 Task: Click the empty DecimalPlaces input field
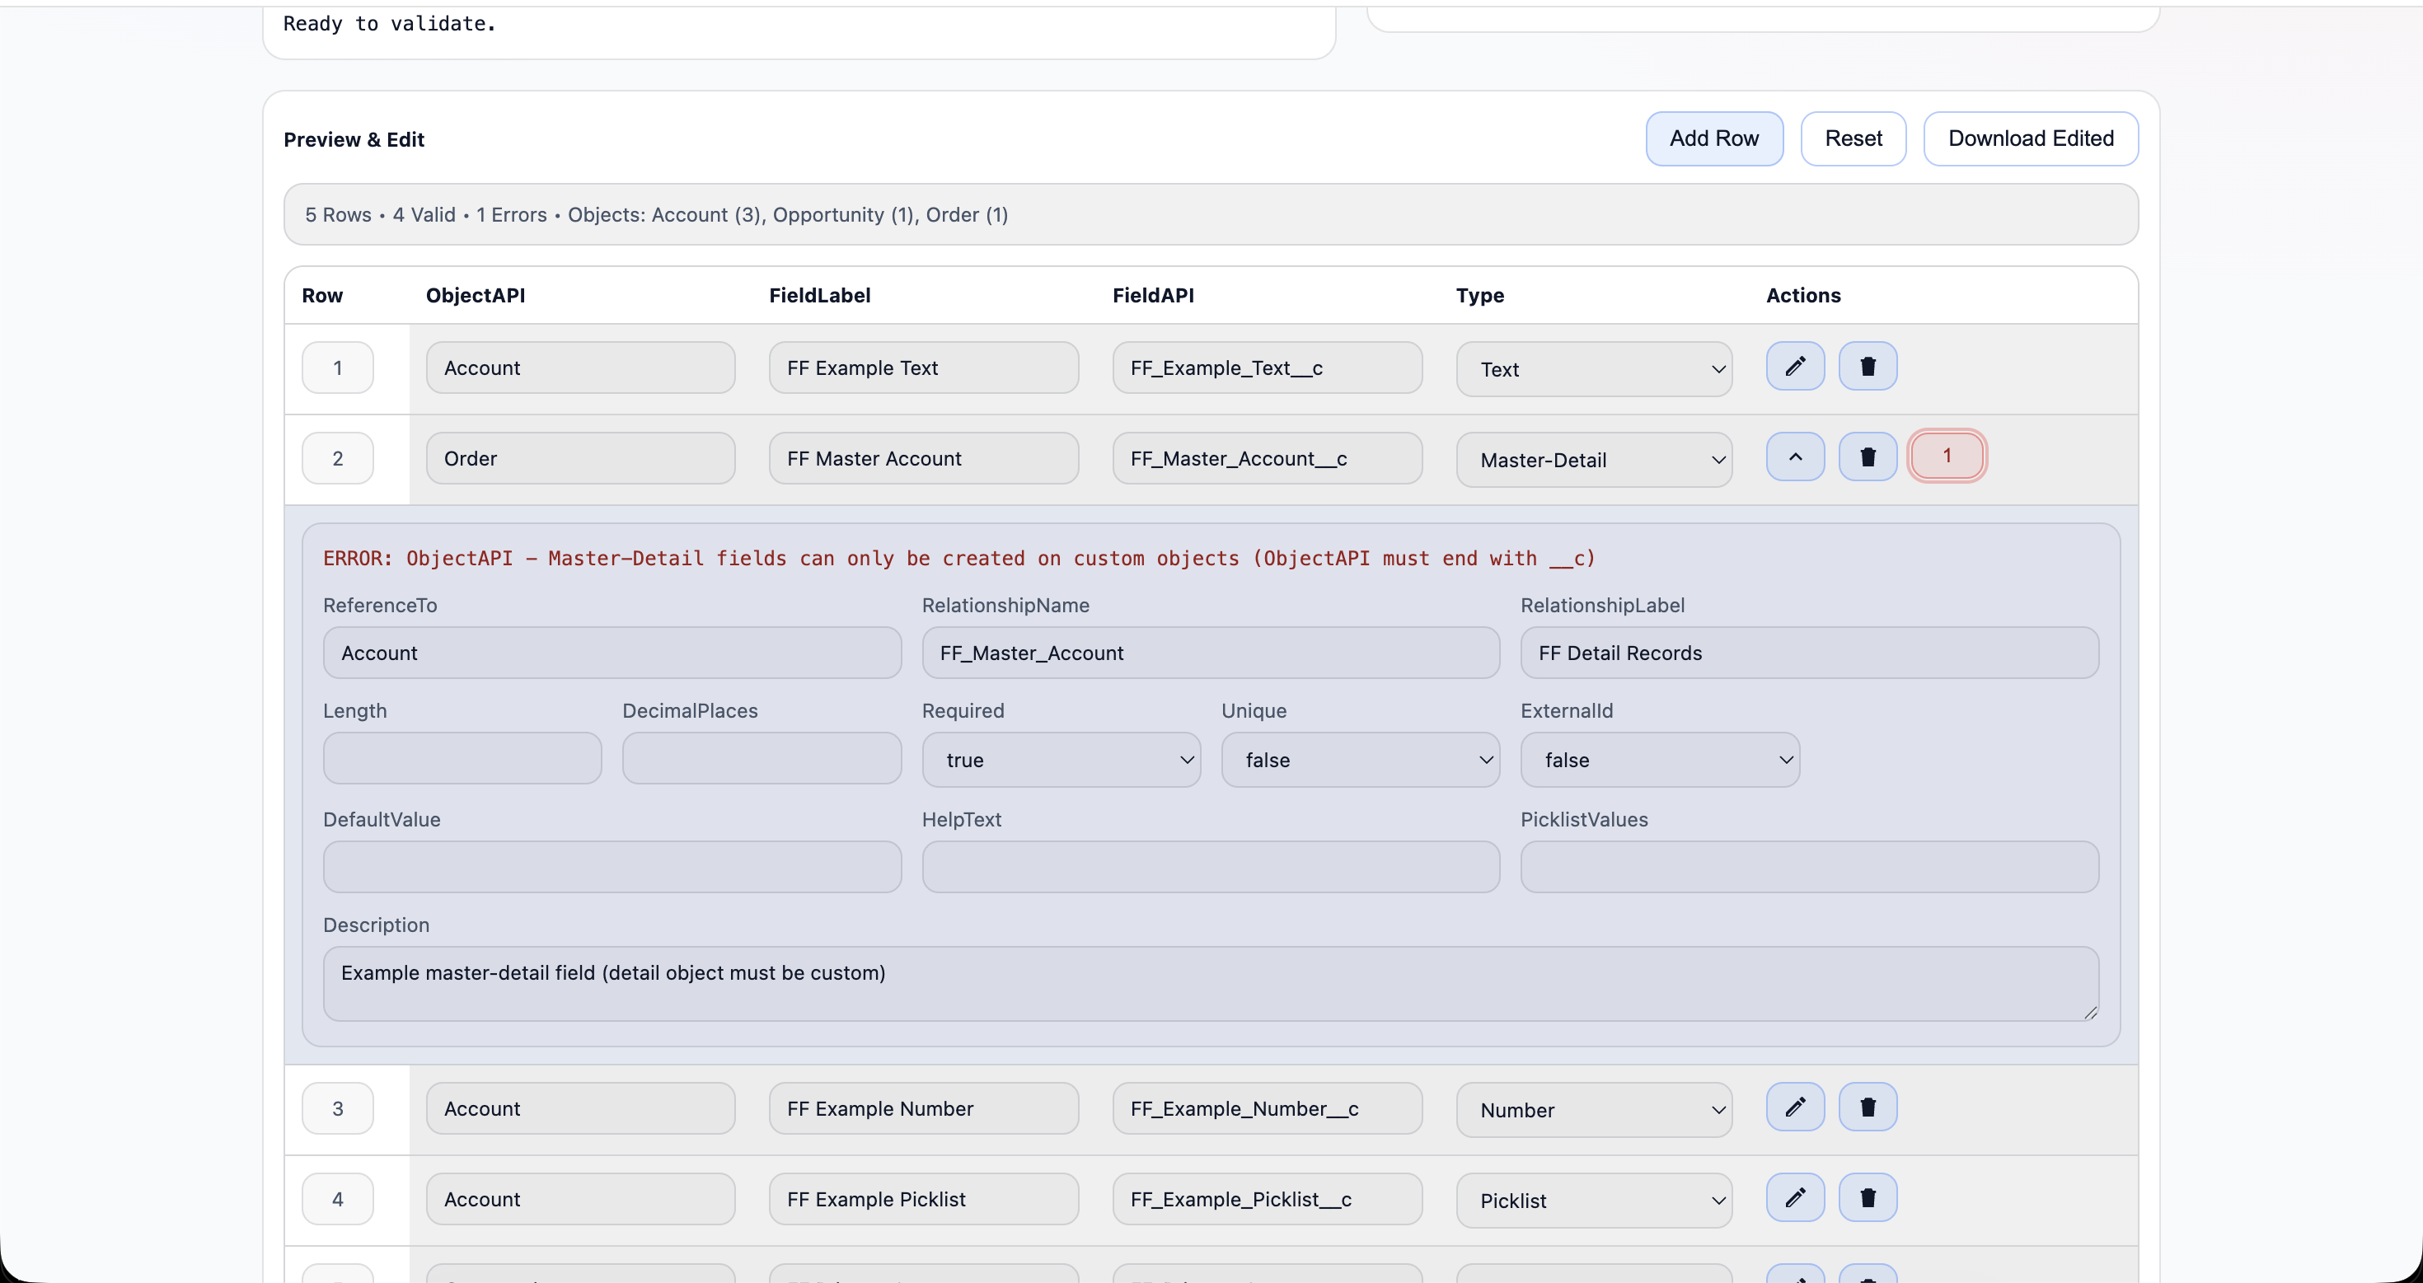tap(762, 758)
